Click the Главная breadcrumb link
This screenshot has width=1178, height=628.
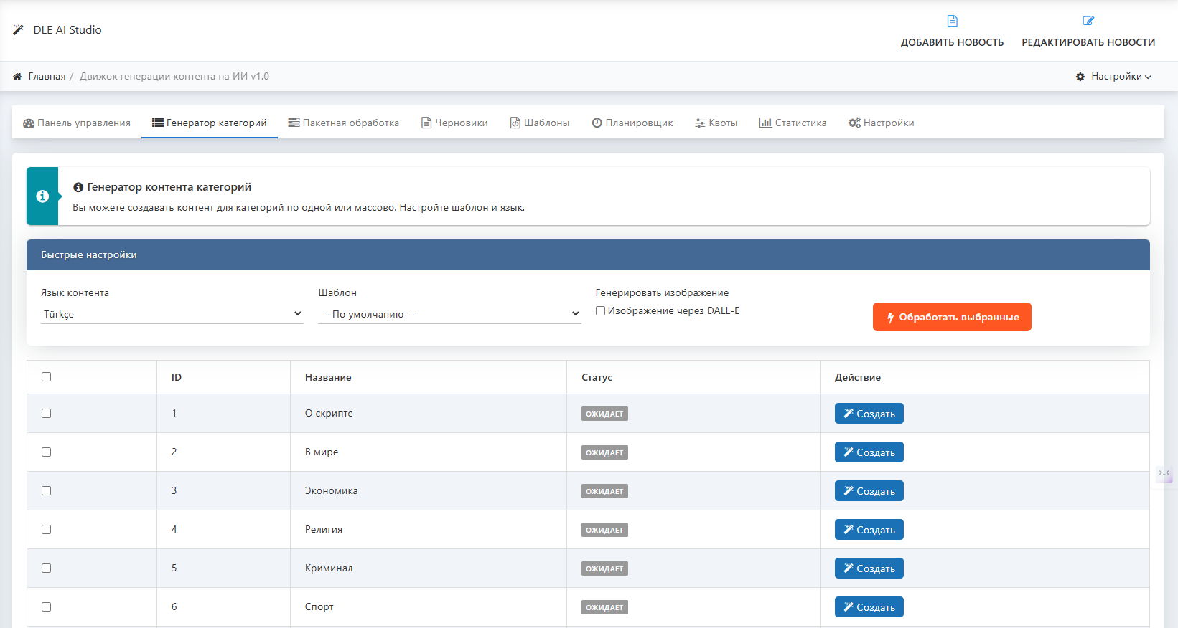click(47, 77)
